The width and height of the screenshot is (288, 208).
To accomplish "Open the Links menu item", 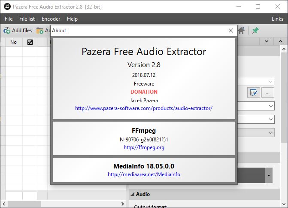I will tap(277, 19).
